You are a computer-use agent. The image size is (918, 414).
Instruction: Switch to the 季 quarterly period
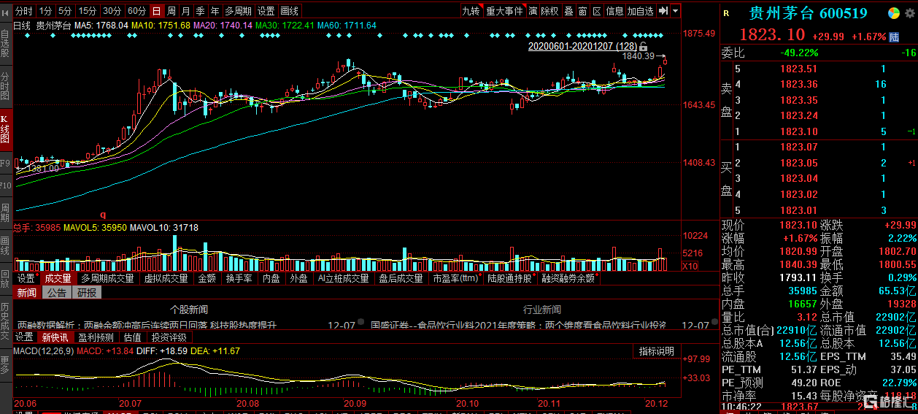pyautogui.click(x=200, y=11)
